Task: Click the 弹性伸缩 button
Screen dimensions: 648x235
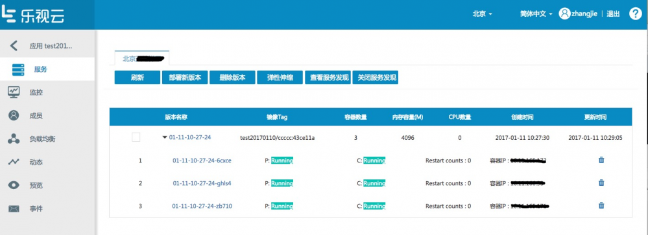Action: point(280,78)
